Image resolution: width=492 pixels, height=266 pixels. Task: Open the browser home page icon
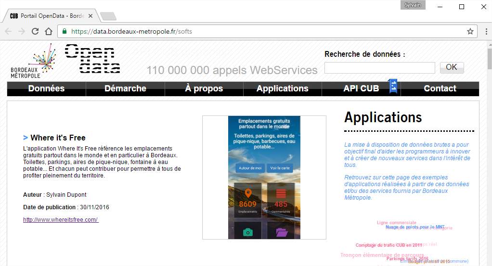pos(49,31)
